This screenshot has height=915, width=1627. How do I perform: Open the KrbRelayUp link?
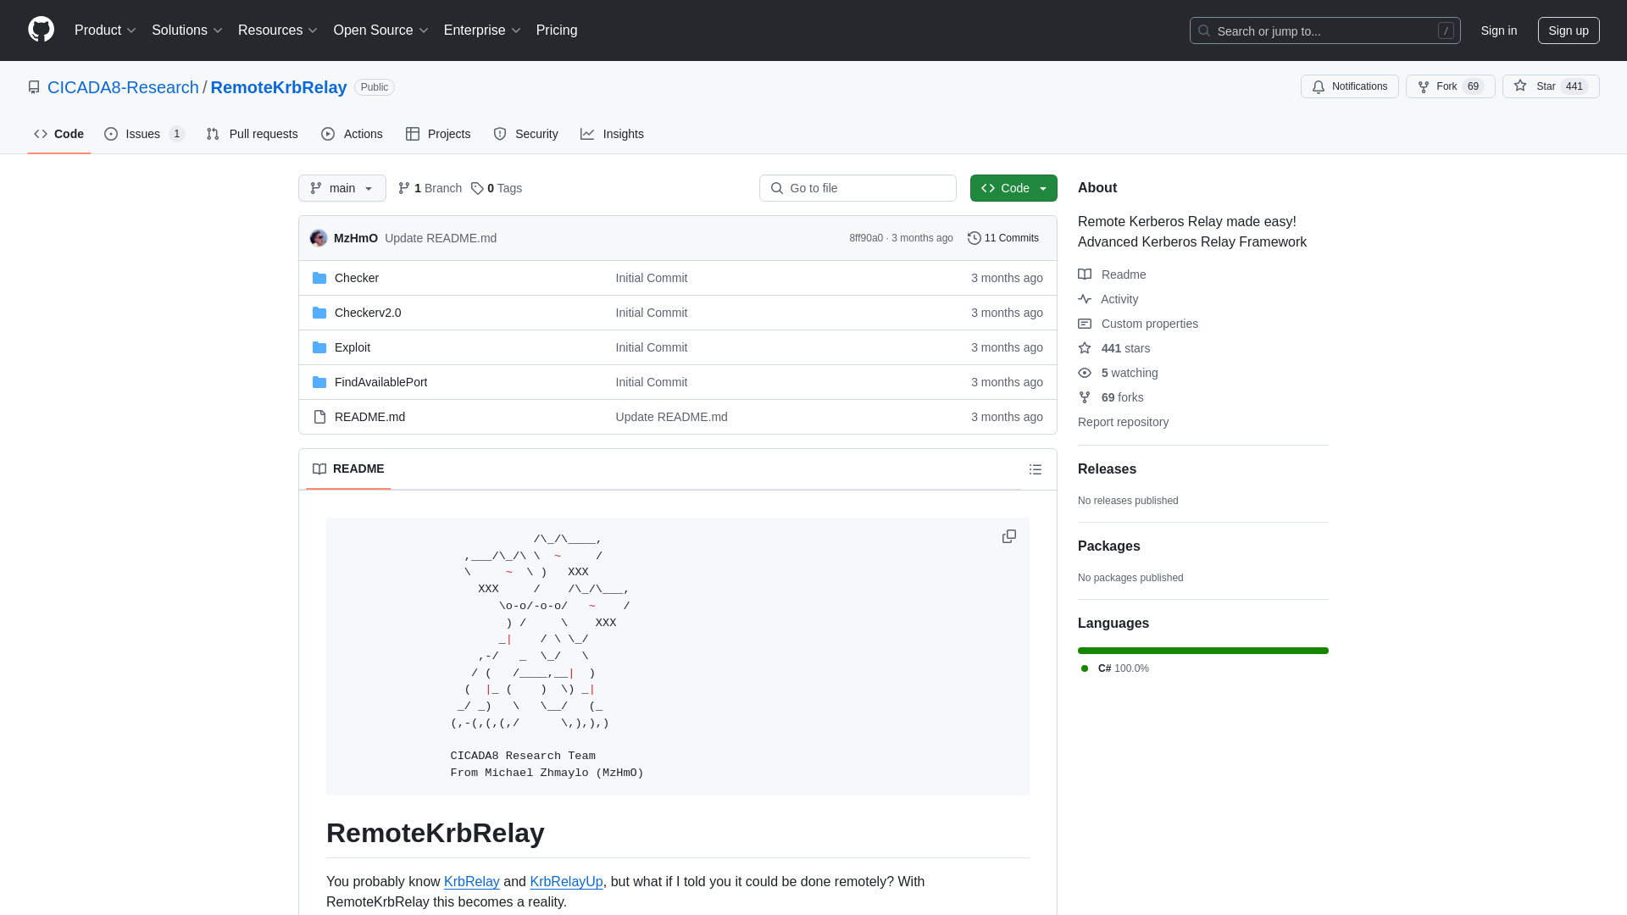click(565, 881)
